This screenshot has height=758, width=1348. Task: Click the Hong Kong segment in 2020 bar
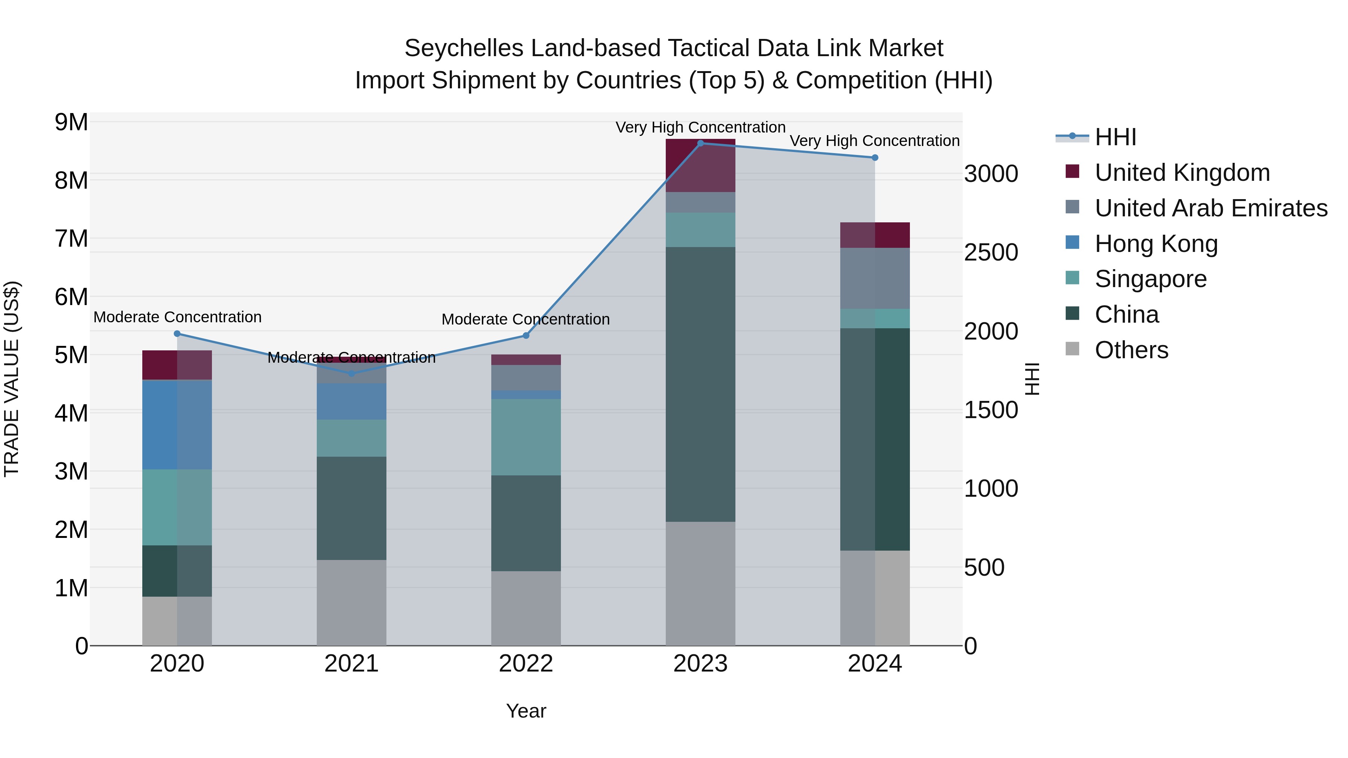[177, 425]
